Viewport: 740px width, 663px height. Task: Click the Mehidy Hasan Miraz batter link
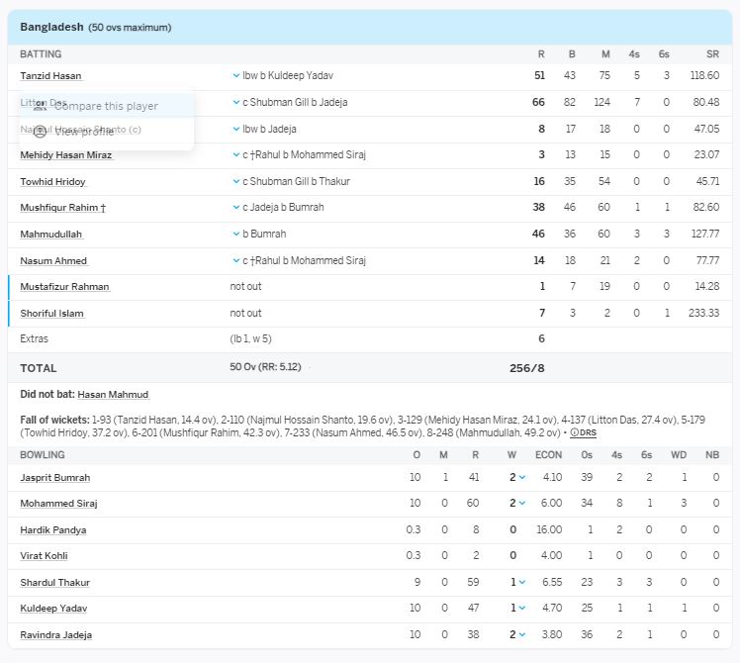click(65, 155)
